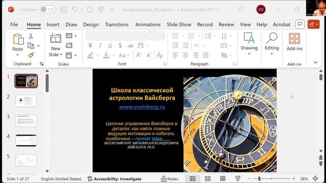Click the Numbering list icon
Viewport: 326px width, 183px height.
pos(191,36)
